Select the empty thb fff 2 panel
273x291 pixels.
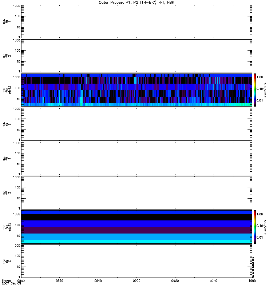[x=136, y=55]
